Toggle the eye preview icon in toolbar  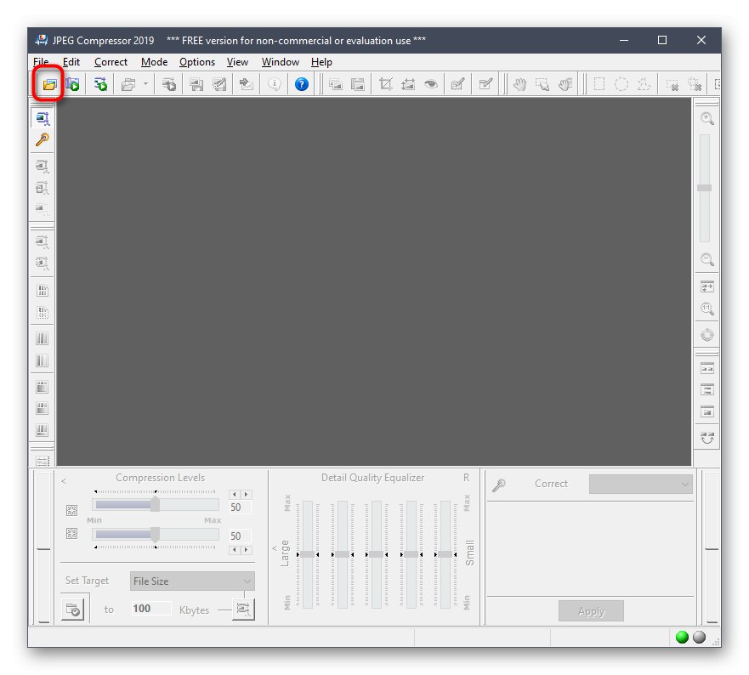(x=431, y=84)
